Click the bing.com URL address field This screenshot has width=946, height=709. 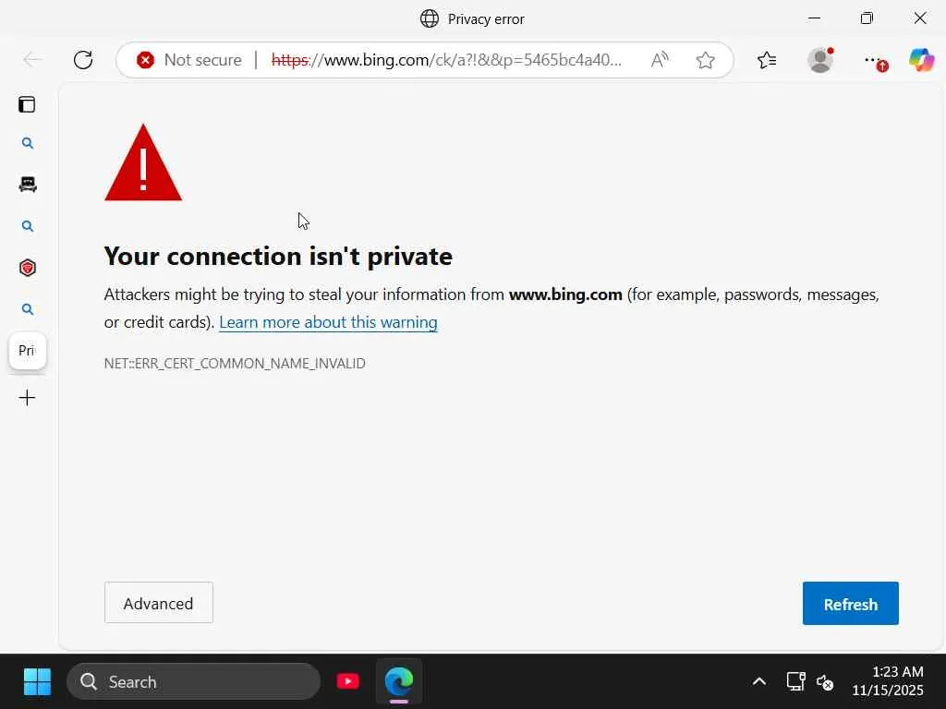point(453,60)
